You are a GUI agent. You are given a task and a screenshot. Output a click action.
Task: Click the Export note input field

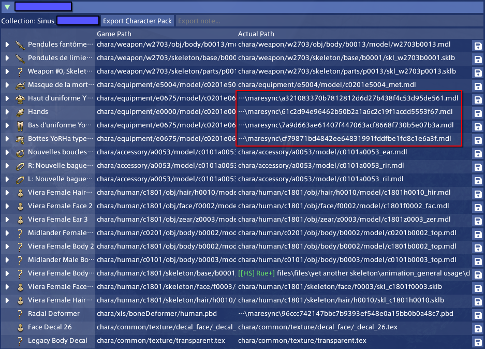click(329, 21)
